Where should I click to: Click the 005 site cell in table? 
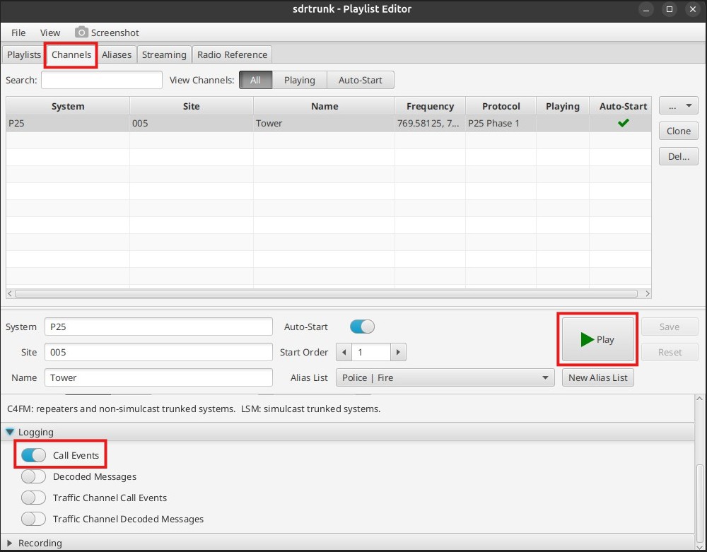pos(191,123)
